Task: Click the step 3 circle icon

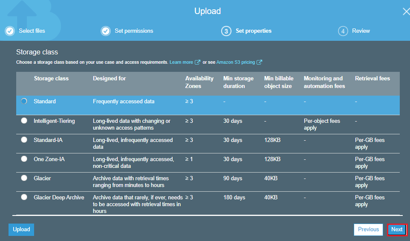Action: 226,31
